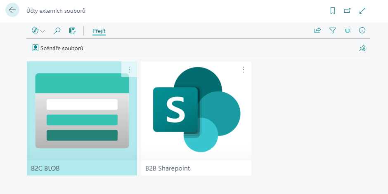Open search with the magnifier icon
Viewport: 388px width, 194px height.
coord(57,30)
